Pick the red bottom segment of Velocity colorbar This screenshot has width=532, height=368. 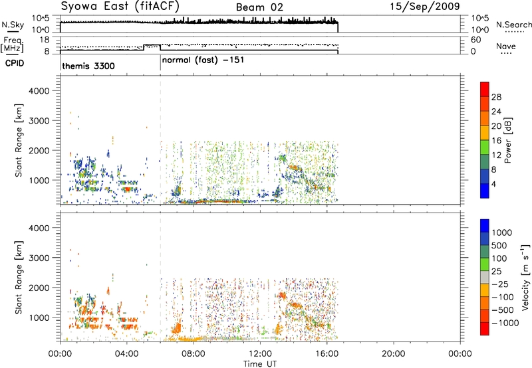[x=485, y=329]
